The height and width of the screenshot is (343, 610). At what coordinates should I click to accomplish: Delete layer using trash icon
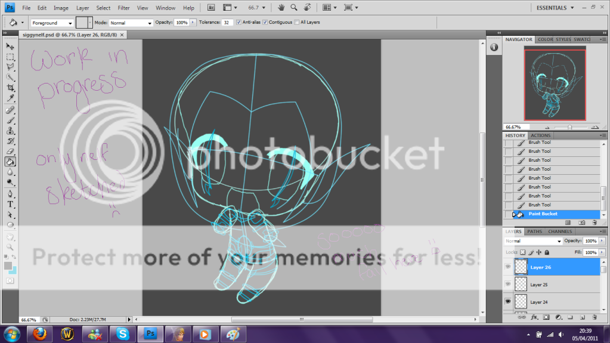pyautogui.click(x=594, y=317)
